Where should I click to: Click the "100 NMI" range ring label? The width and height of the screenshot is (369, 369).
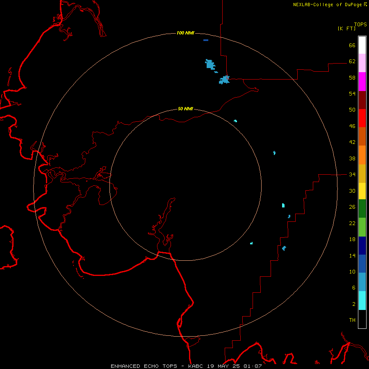[185, 33]
